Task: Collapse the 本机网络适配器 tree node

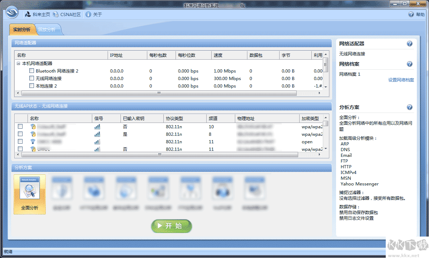Action: [18, 63]
